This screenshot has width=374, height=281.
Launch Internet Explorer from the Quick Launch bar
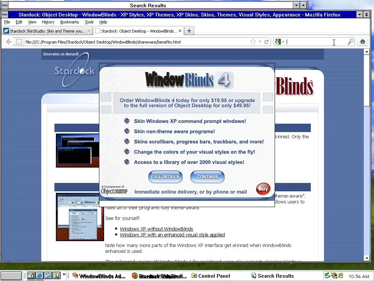(x=39, y=276)
